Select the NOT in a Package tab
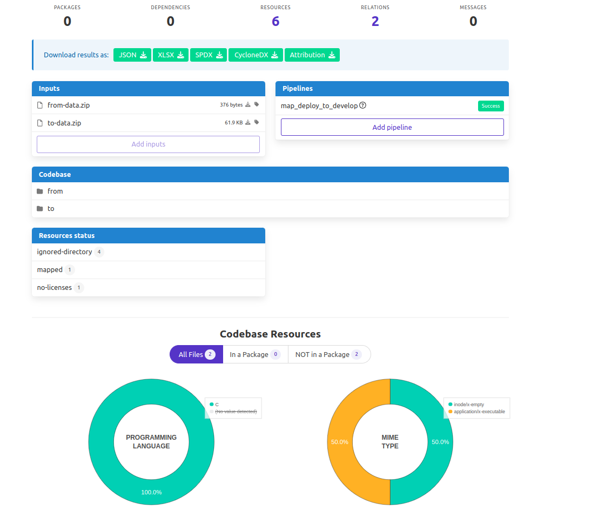 (329, 354)
